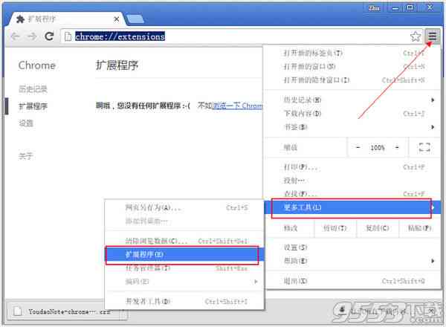Choose 打开新的隐身窗口(I) menu entry
The width and height of the screenshot is (446, 327).
click(352, 80)
